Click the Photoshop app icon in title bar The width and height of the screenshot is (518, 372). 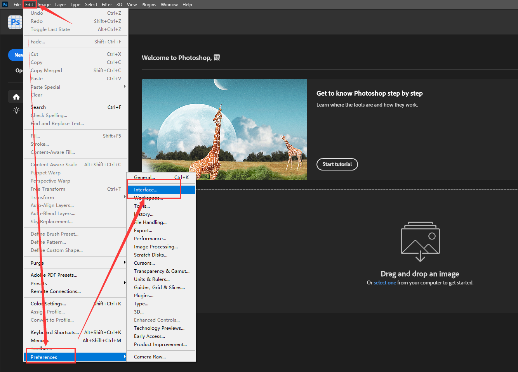point(5,5)
